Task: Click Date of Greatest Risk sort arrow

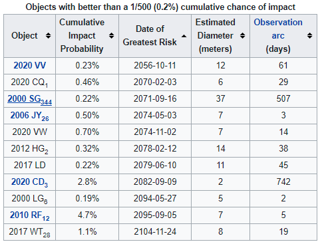Action: pyautogui.click(x=184, y=36)
